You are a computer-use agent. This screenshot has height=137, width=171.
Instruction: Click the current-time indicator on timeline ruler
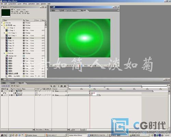point(90,86)
